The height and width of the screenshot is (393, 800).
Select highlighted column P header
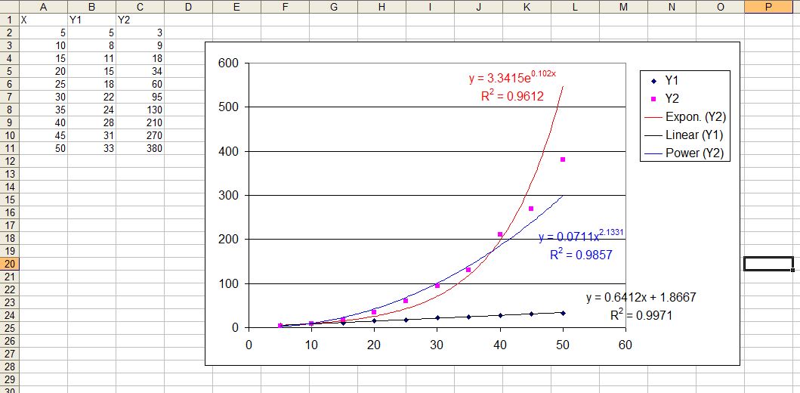[768, 7]
